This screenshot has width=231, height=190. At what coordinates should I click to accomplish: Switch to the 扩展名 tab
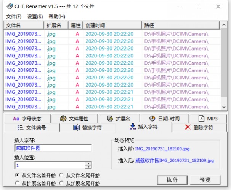pyautogui.click(x=119, y=119)
